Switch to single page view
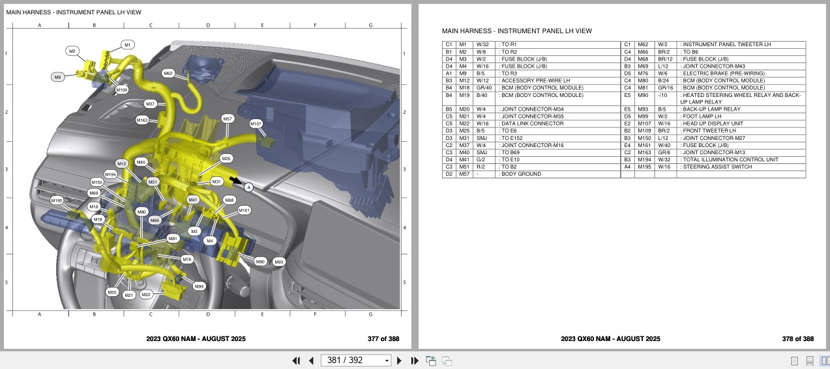 [x=794, y=361]
